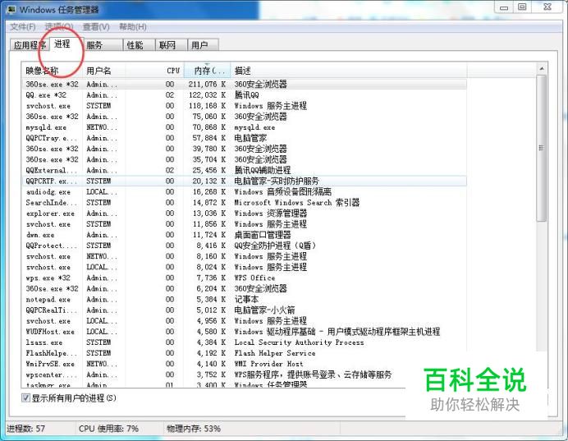Select QQ.exe *32 process row
The width and height of the screenshot is (568, 441).
[x=244, y=95]
